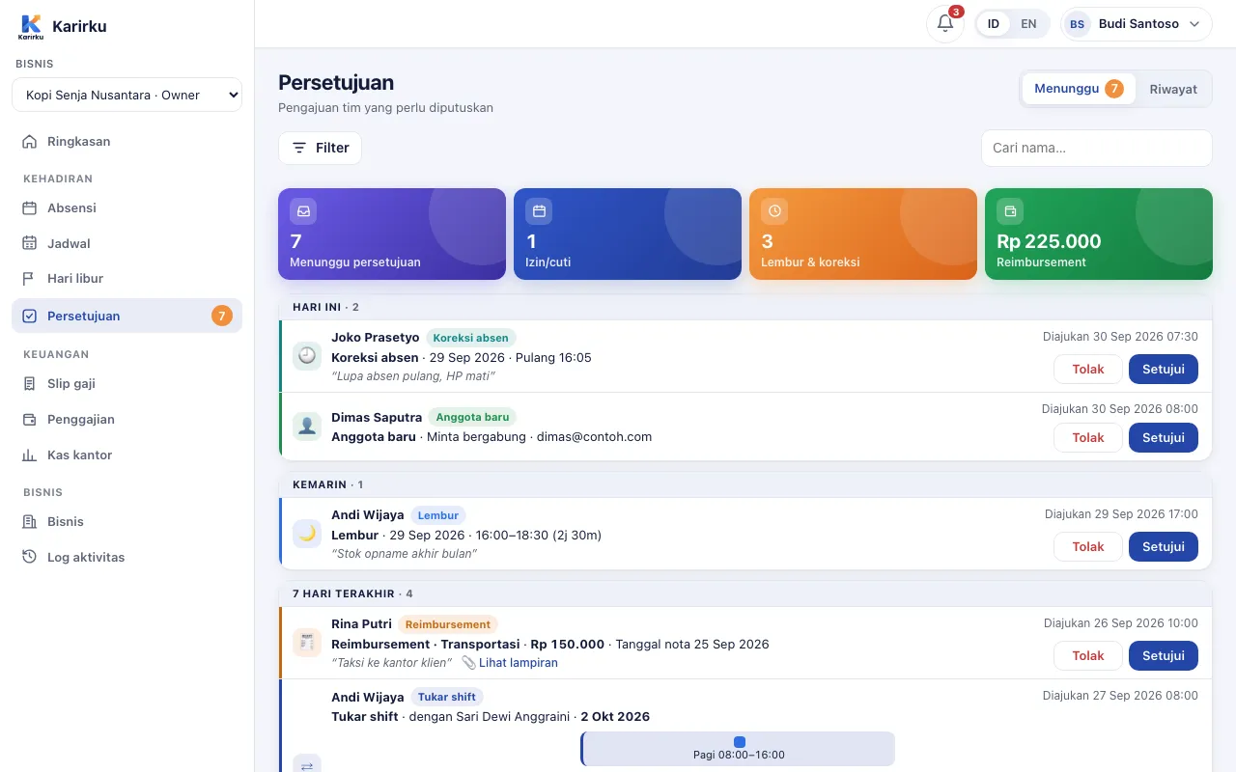Approve Joko Prasetyo's koreksi absen request
The height and width of the screenshot is (772, 1236).
(x=1164, y=369)
